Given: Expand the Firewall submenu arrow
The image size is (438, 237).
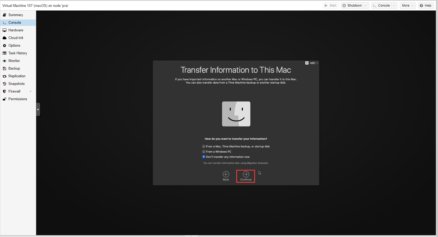Looking at the screenshot, I should 31,91.
